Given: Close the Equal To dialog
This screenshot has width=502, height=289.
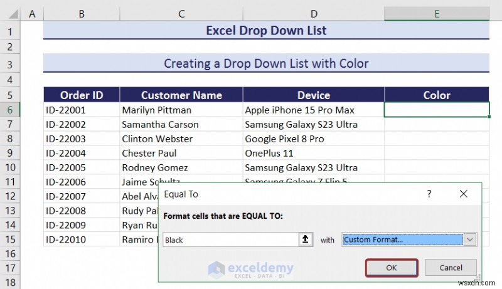Looking at the screenshot, I should tap(463, 194).
